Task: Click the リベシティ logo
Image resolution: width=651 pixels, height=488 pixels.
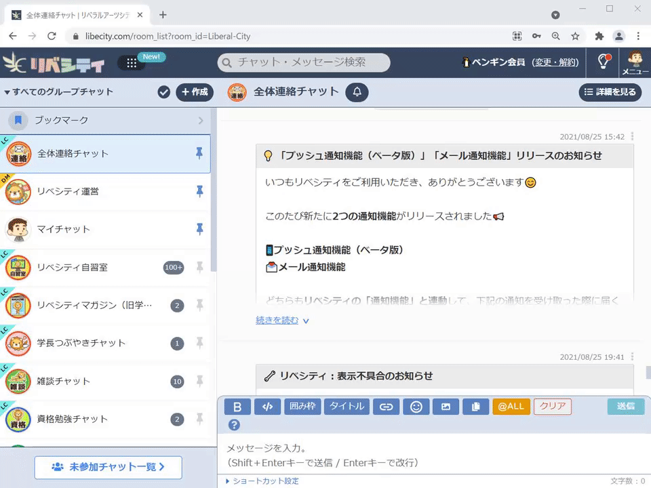Action: 54,62
